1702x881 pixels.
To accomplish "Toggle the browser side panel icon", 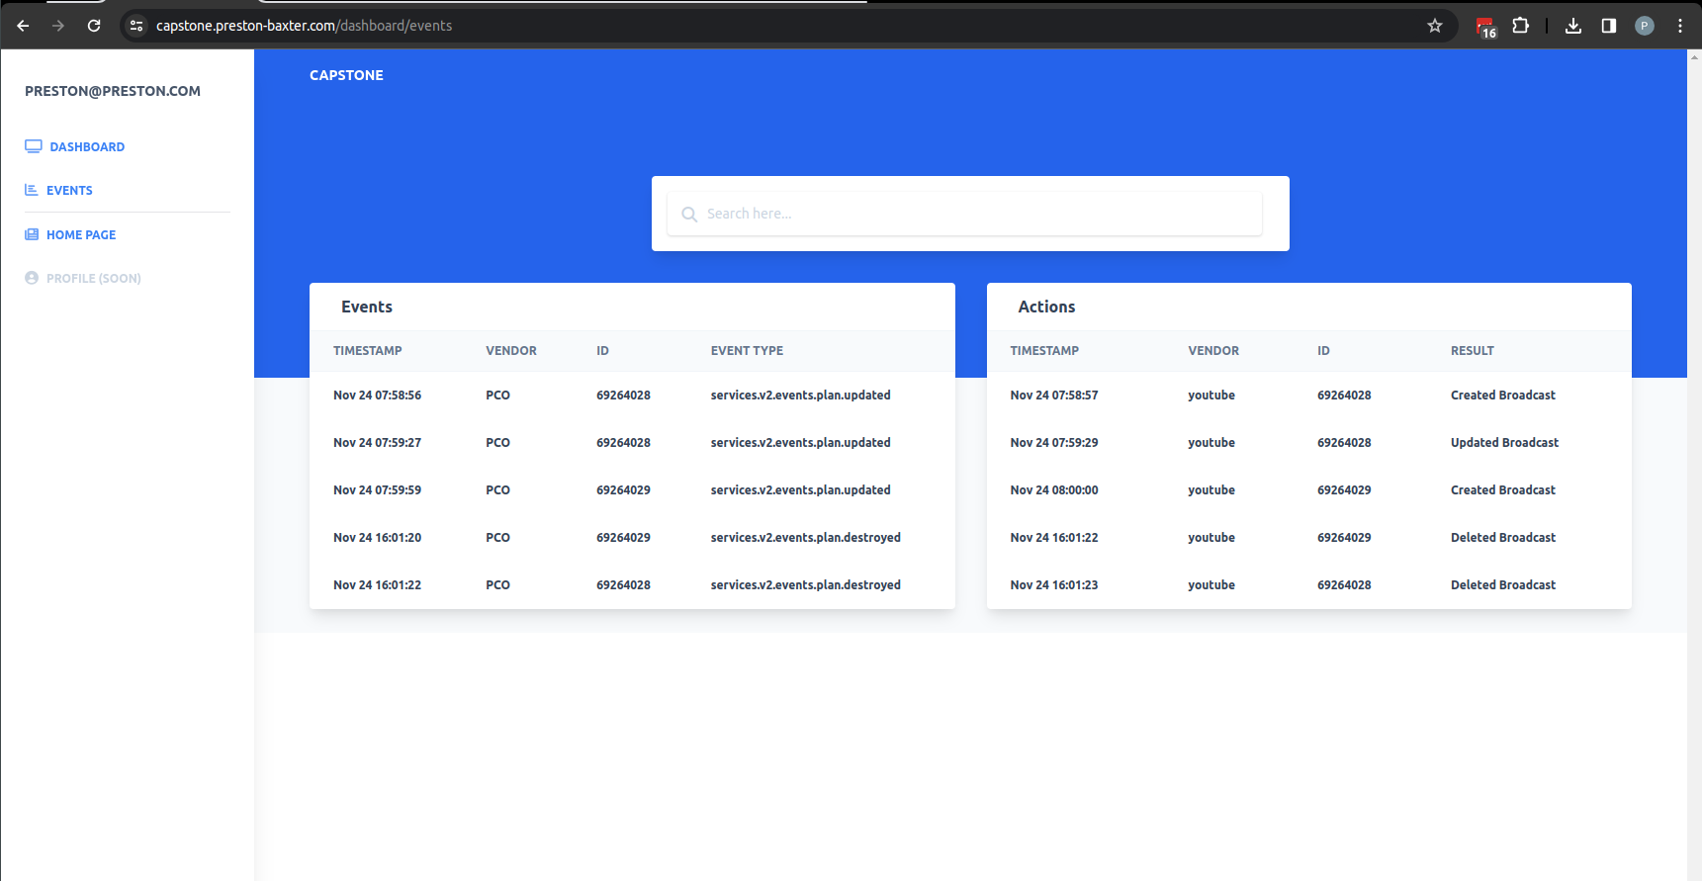I will pos(1609,26).
